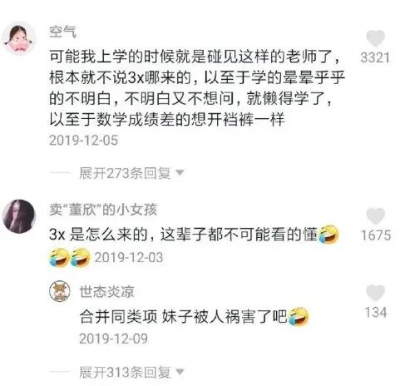Click the arrow next to 展开313条回复
Viewport: 400px width, 386px height.
(180, 371)
